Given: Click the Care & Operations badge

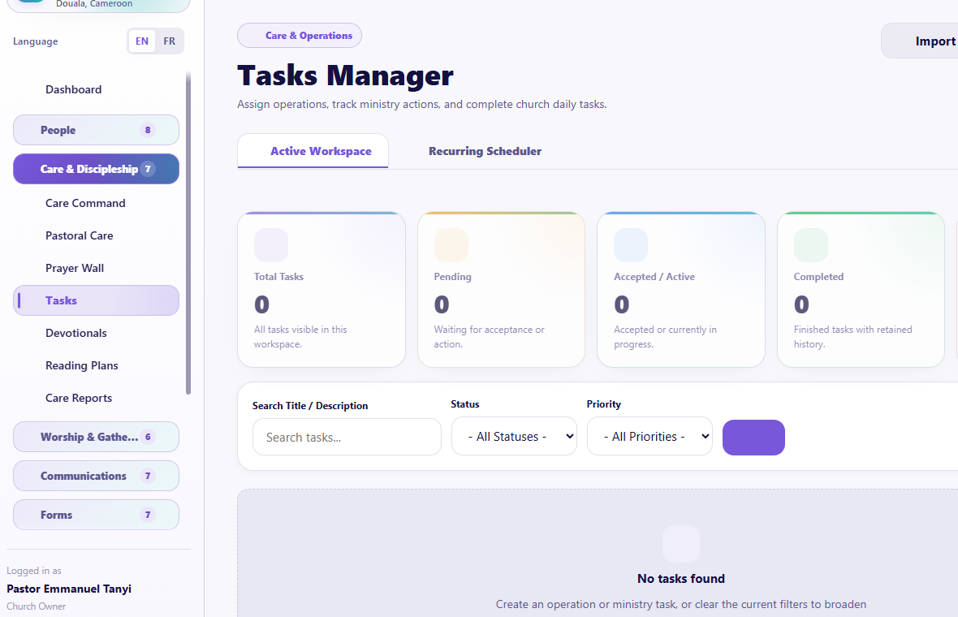Looking at the screenshot, I should coord(300,36).
